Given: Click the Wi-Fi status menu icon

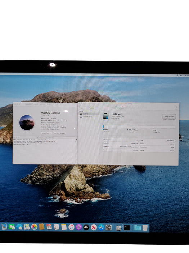Looking at the screenshot, I should pyautogui.click(x=177, y=75).
